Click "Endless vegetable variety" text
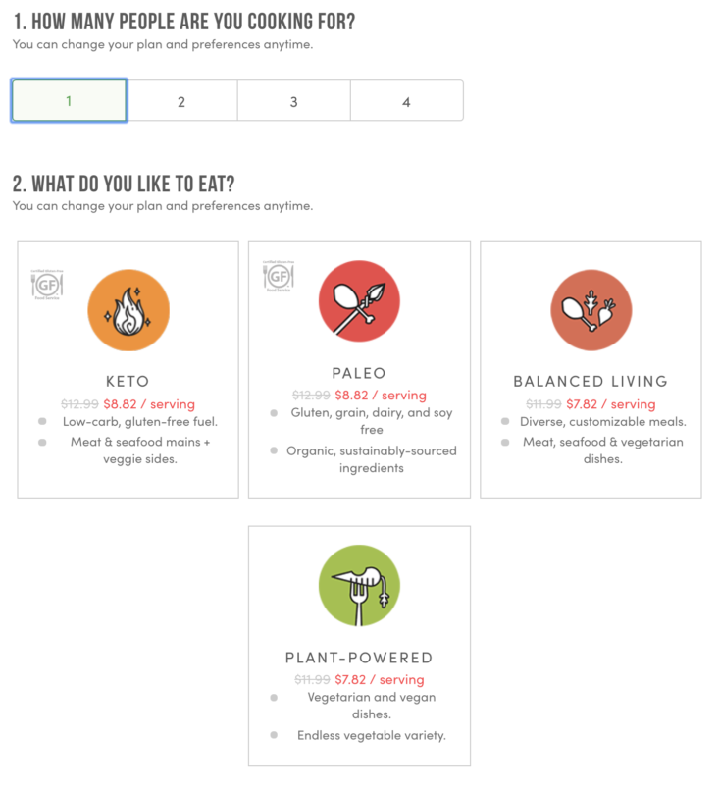 pyautogui.click(x=372, y=735)
